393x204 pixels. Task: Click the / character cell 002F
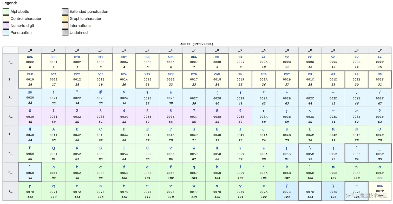click(380, 97)
